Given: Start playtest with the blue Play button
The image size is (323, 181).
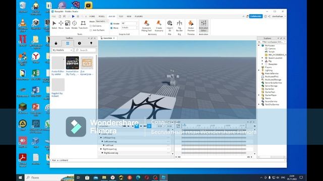Looking at the screenshot, I should click(73, 16).
